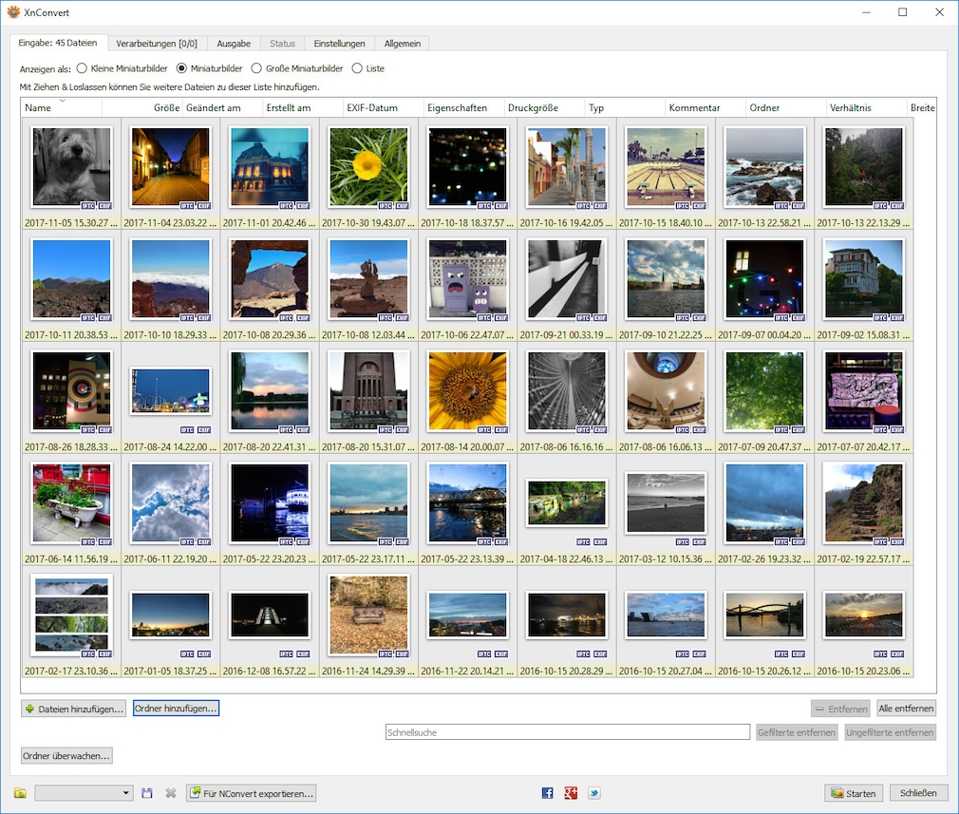Click IPTC badge on the 2017-01-05 18.37.25 image
The image size is (959, 814).
pyautogui.click(x=187, y=653)
